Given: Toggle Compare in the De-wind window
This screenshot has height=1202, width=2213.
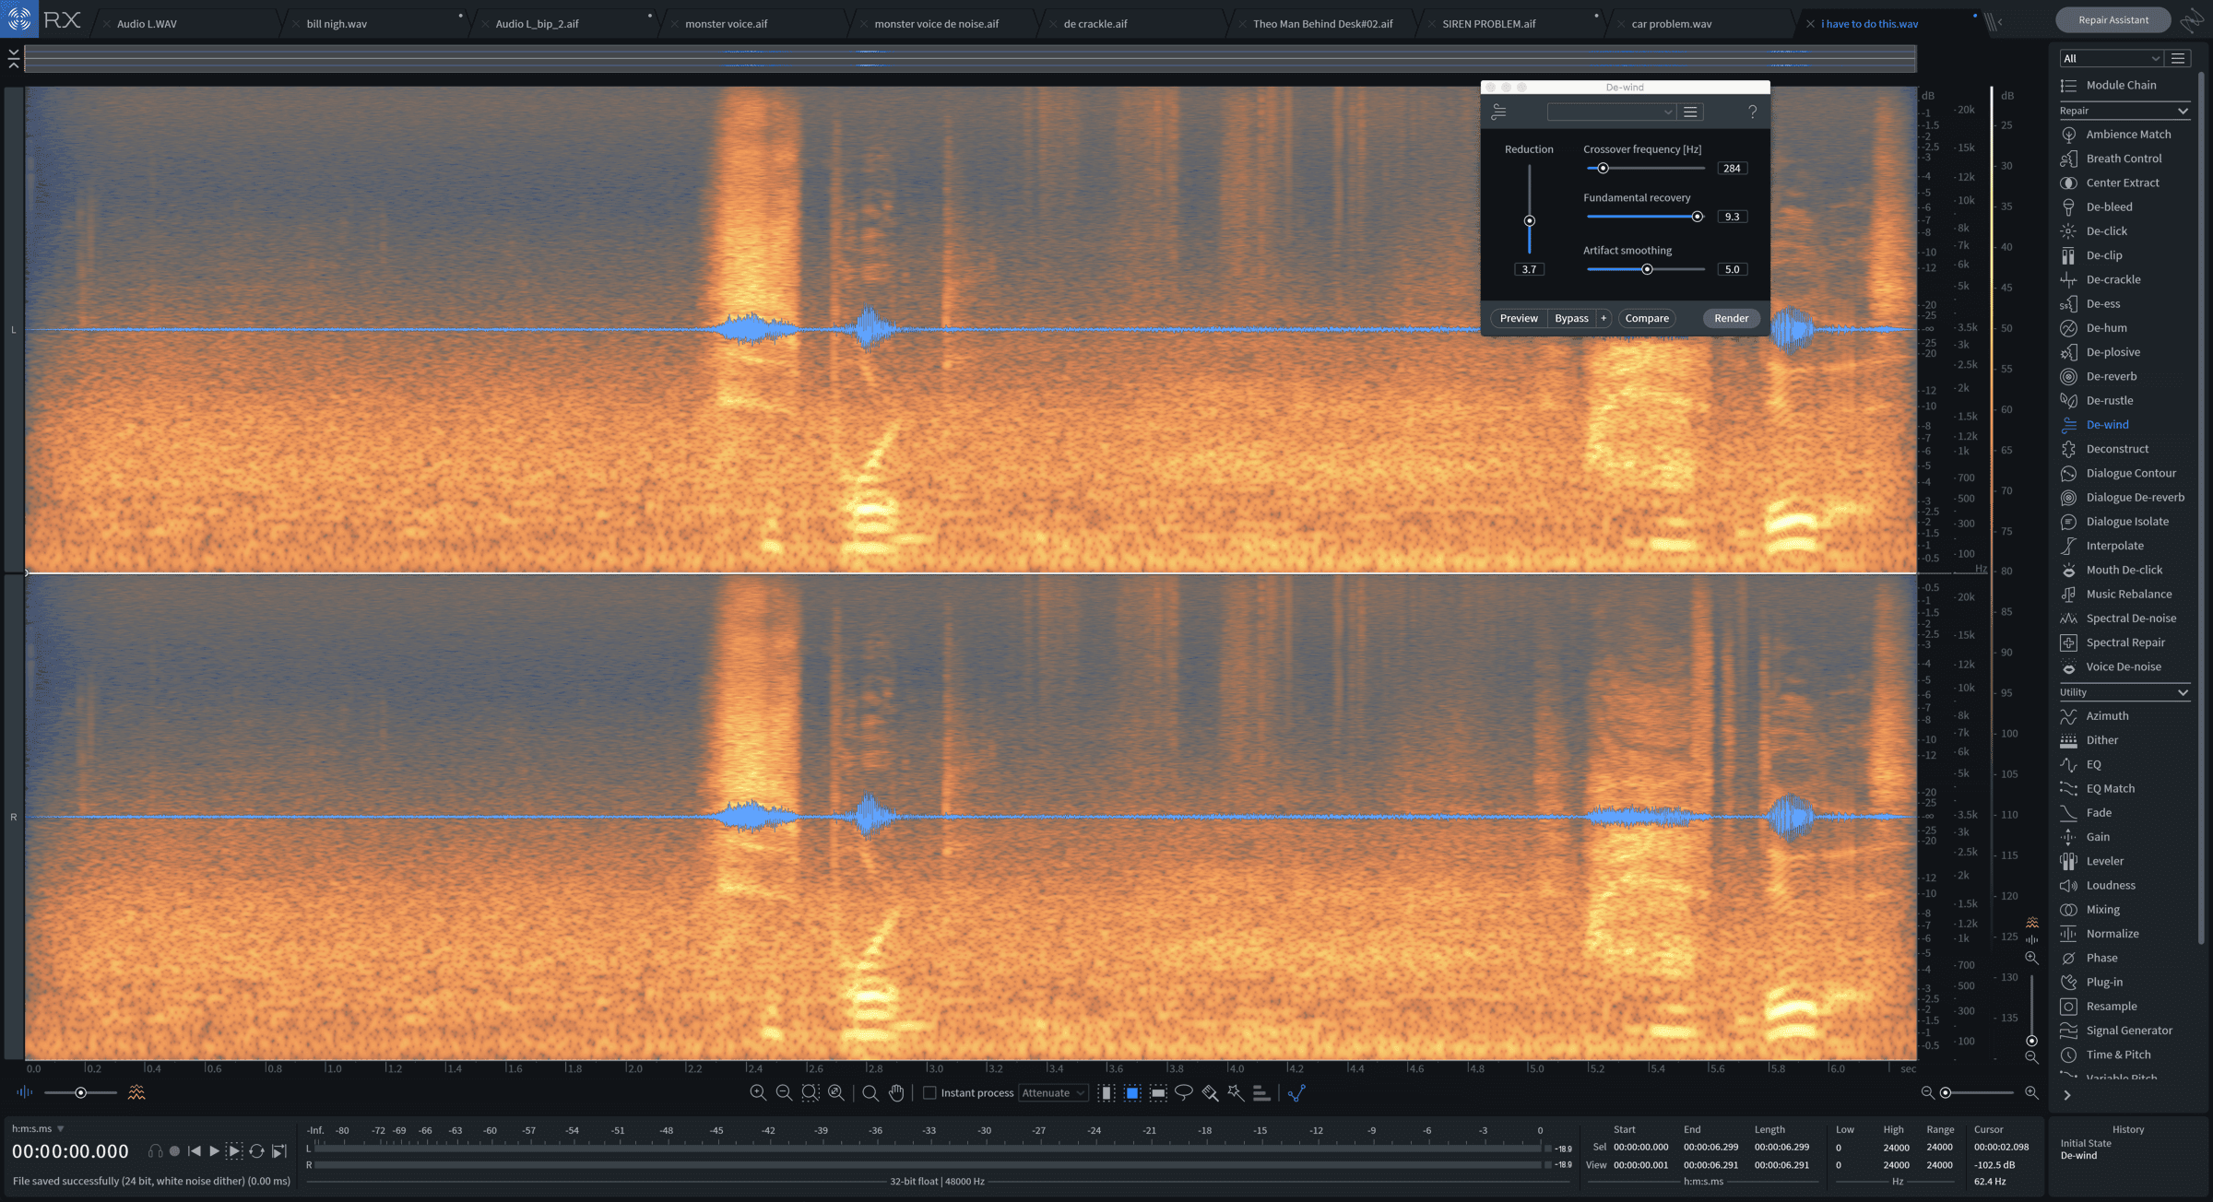Looking at the screenshot, I should coord(1647,318).
